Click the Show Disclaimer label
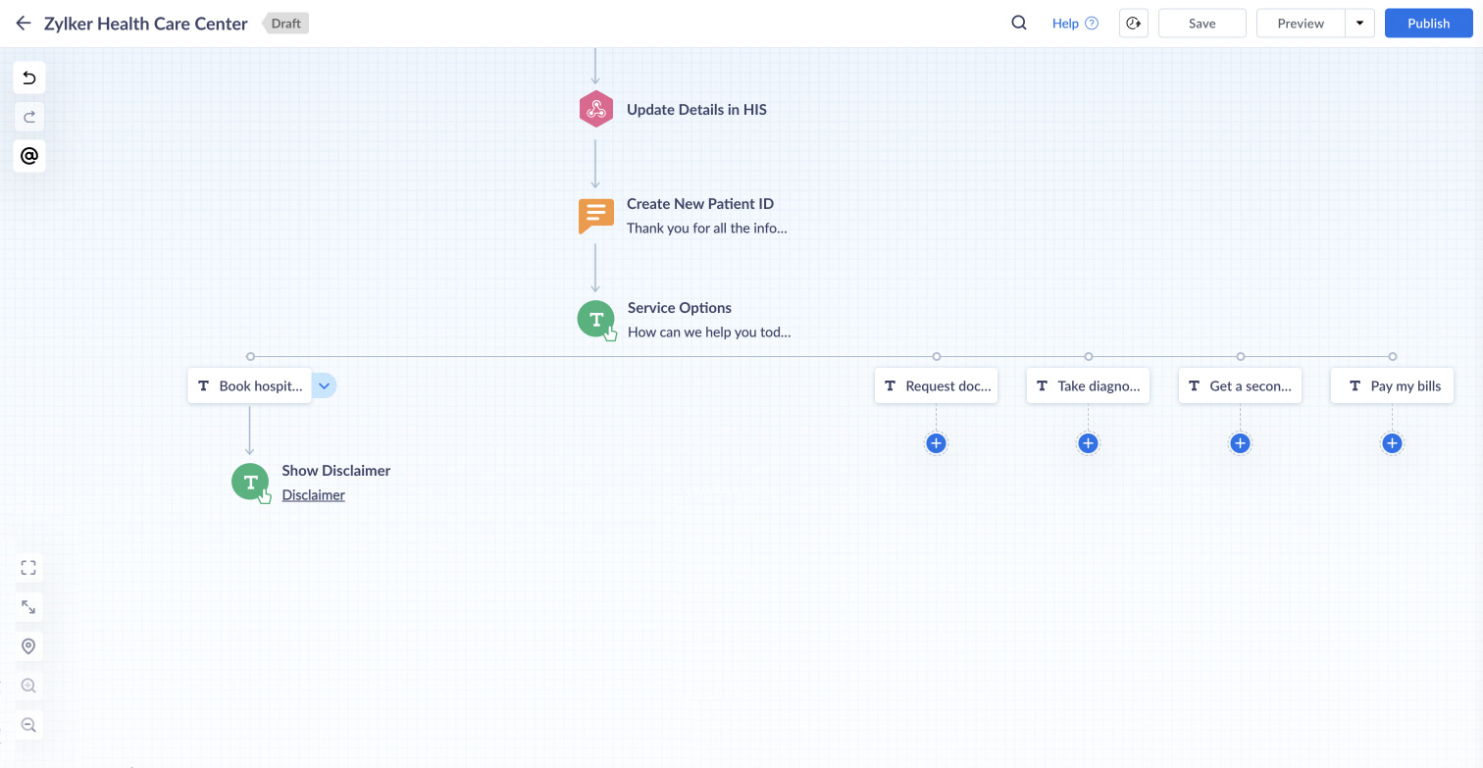The height and width of the screenshot is (768, 1483). [x=336, y=471]
